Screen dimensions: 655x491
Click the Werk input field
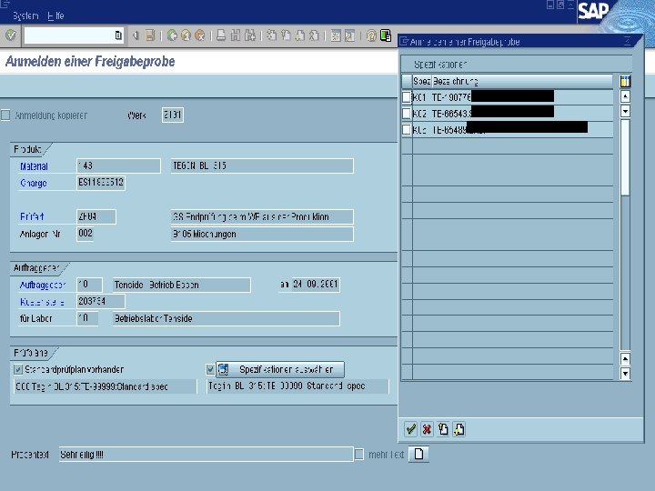pos(173,115)
